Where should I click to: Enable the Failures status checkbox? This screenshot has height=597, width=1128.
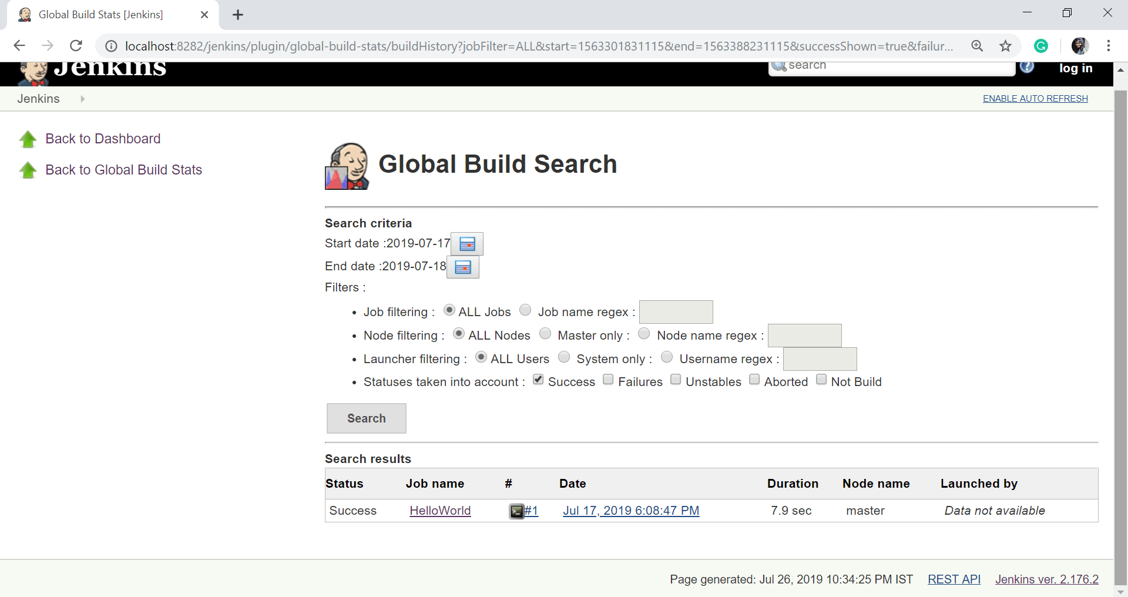[x=609, y=380]
